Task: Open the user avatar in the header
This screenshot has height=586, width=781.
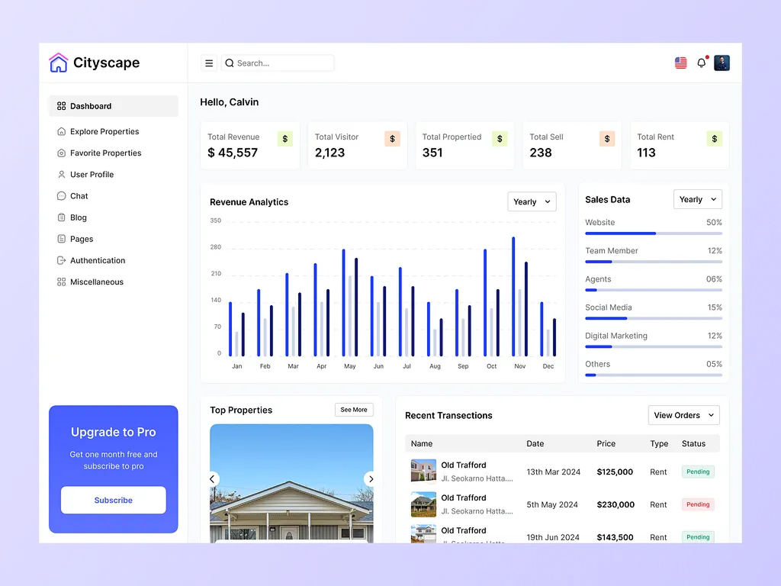Action: click(x=722, y=63)
